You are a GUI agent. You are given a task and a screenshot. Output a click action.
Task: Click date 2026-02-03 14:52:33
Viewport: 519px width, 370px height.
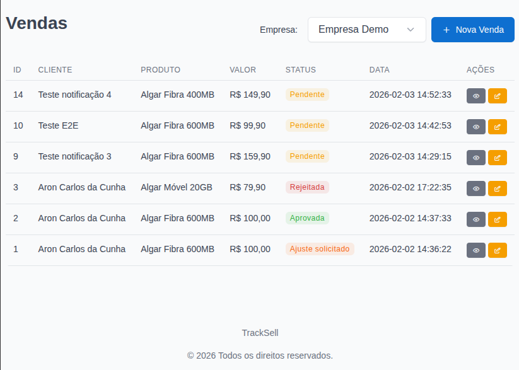pyautogui.click(x=410, y=95)
